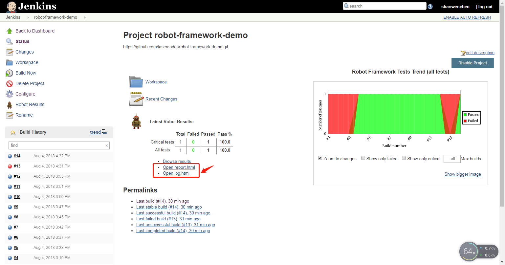The width and height of the screenshot is (505, 265).
Task: Open Configure in the sidebar
Action: click(25, 94)
